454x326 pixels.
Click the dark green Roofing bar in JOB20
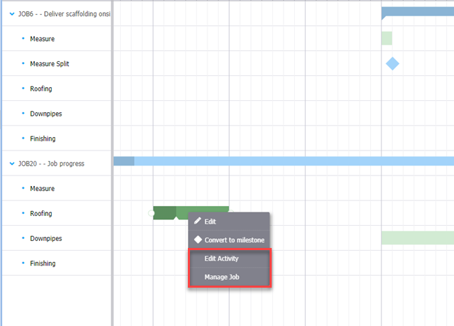click(165, 212)
